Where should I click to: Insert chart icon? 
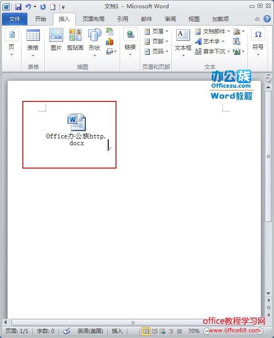pyautogui.click(x=110, y=42)
